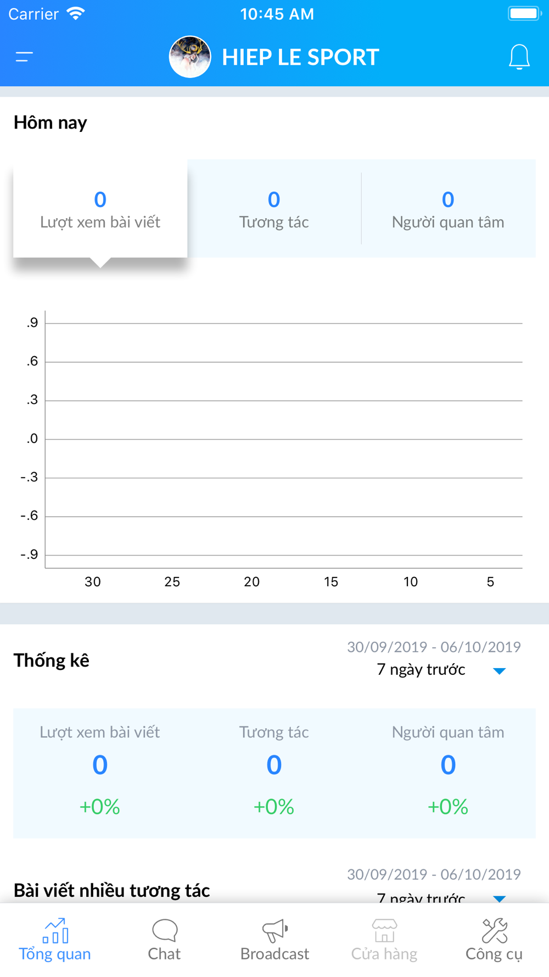Select the Tương tác metric under Hôm nay
Screen dimensions: 549x977
pyautogui.click(x=274, y=209)
